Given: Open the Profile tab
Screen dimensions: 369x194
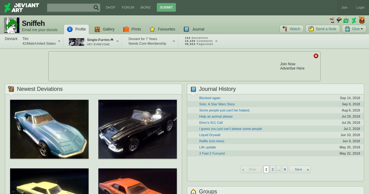Looking at the screenshot, I should (77, 29).
